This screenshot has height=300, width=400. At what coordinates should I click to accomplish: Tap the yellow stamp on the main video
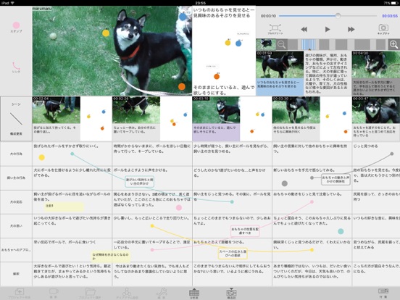(x=106, y=33)
